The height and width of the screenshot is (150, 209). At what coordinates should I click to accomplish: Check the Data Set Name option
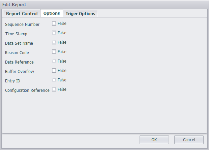pyautogui.click(x=54, y=42)
